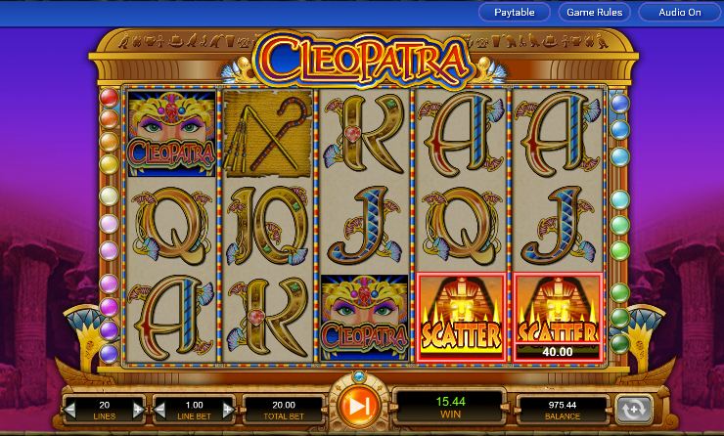Click the Scatter symbol on fourth reel
Image resolution: width=724 pixels, height=436 pixels.
tap(461, 317)
